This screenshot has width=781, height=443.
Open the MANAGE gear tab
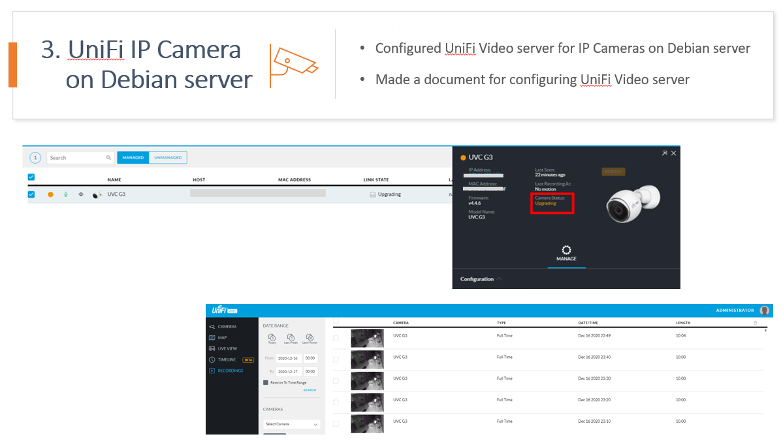coord(566,253)
